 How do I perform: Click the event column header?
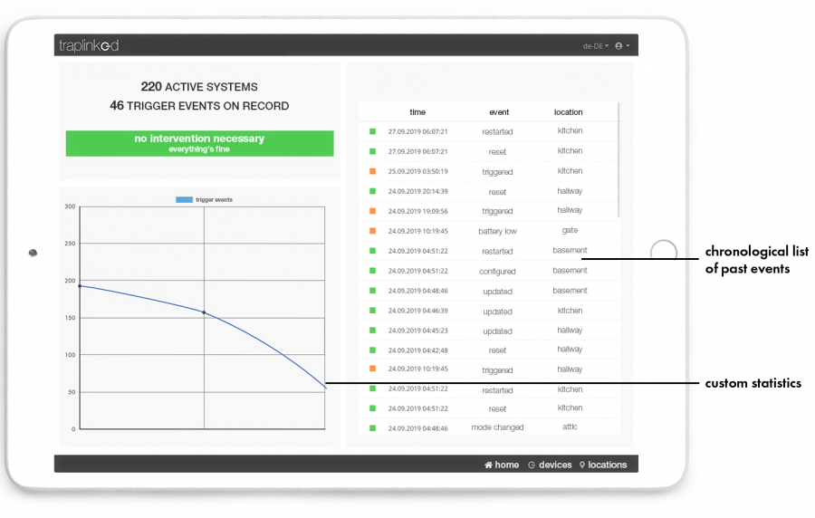(x=499, y=112)
